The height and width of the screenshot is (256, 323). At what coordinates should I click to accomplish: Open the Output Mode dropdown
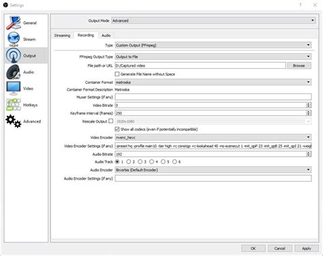point(213,20)
